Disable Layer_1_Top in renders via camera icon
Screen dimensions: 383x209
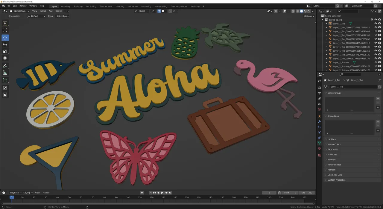coord(379,24)
